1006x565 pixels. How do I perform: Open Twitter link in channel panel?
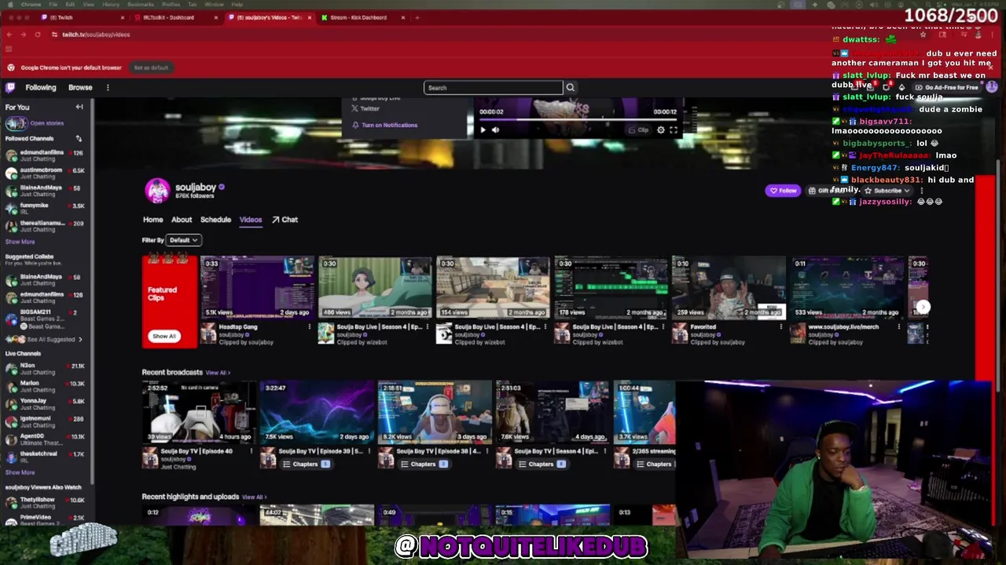click(x=365, y=108)
